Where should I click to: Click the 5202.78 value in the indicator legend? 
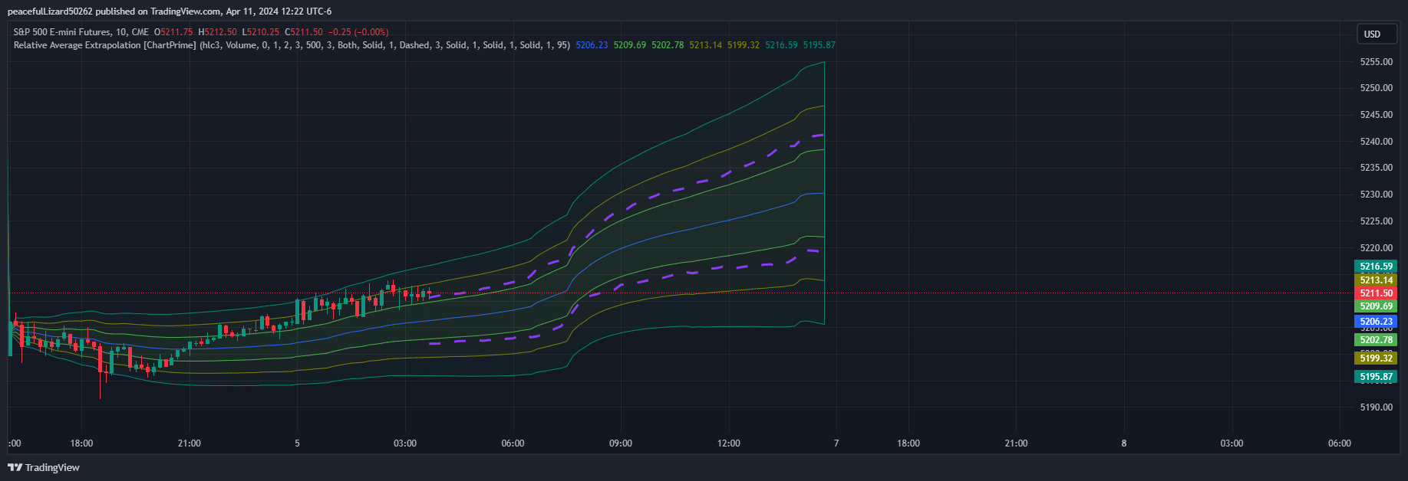668,45
